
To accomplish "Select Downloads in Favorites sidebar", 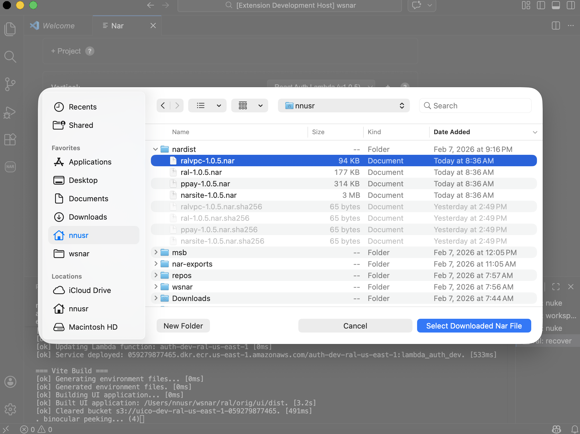I will 88,217.
